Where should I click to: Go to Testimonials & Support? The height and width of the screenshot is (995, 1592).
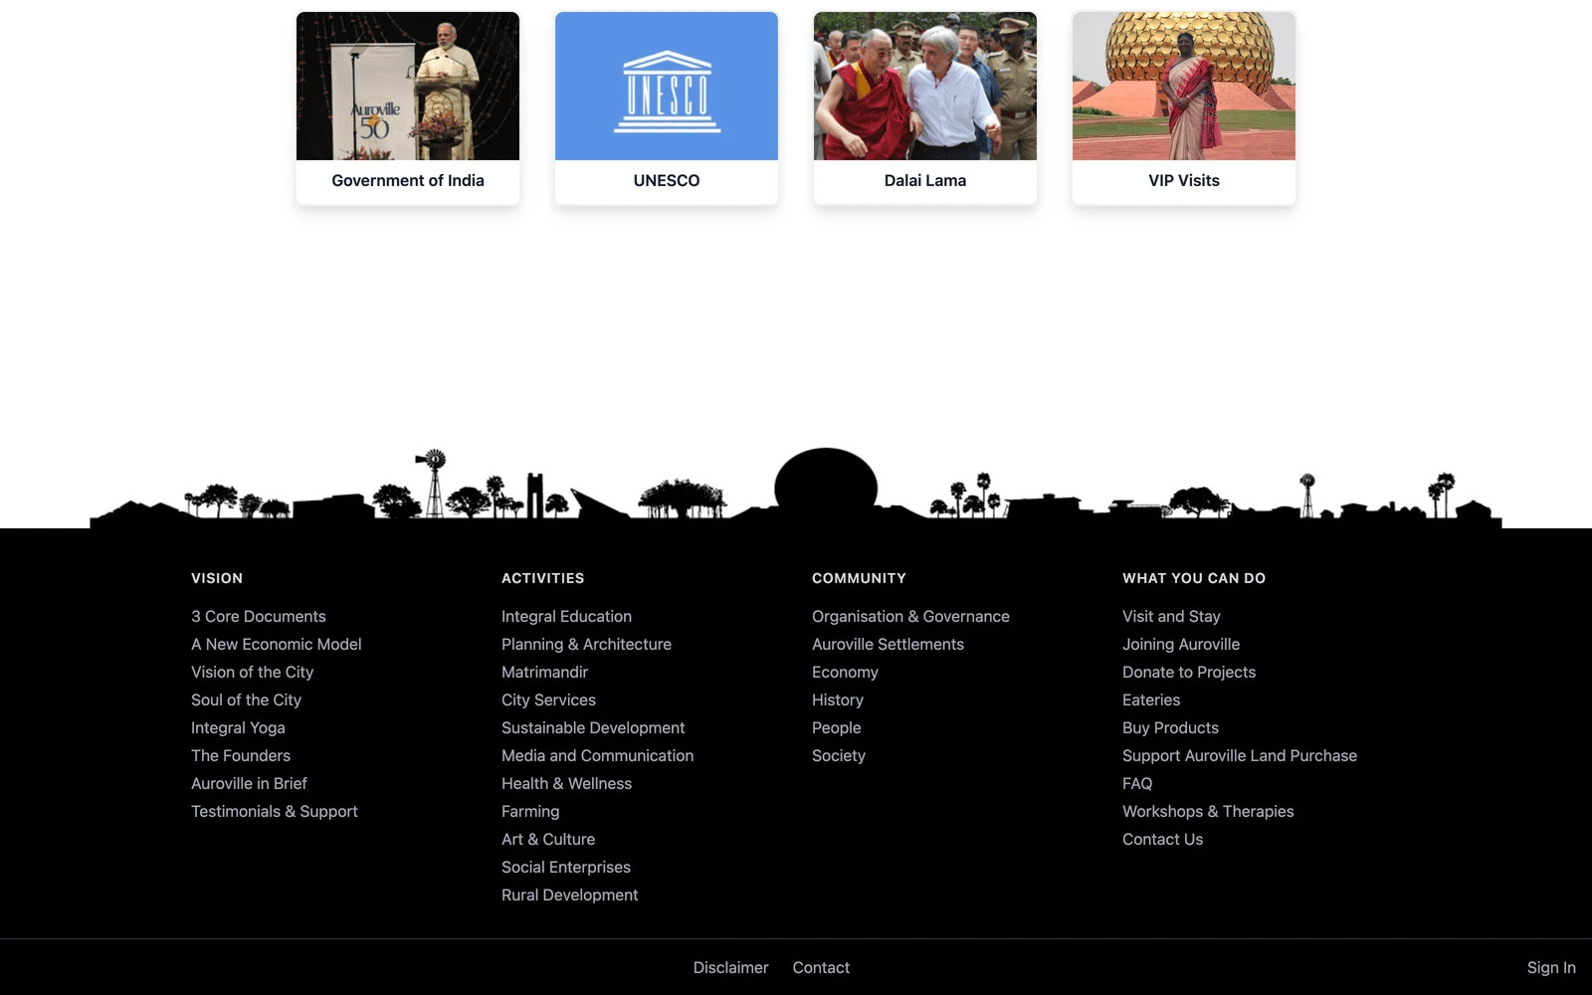(275, 811)
